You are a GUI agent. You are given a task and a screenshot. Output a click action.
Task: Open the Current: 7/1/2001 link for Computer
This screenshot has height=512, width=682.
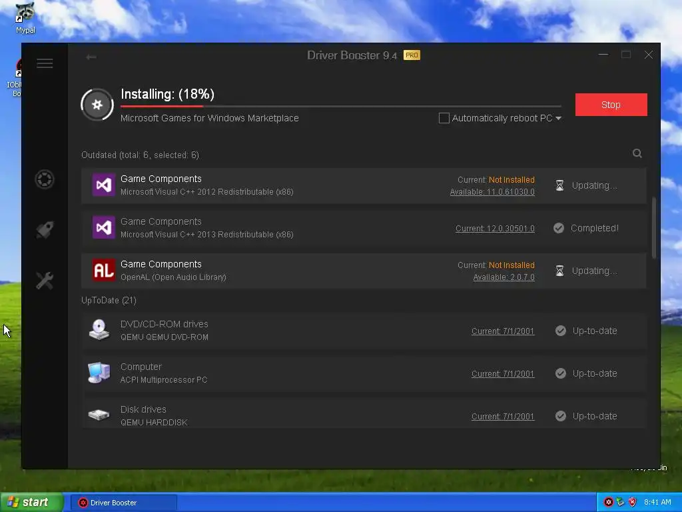point(503,374)
